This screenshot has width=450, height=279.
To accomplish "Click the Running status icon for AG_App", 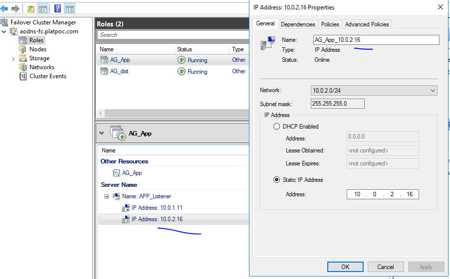I will click(x=182, y=60).
